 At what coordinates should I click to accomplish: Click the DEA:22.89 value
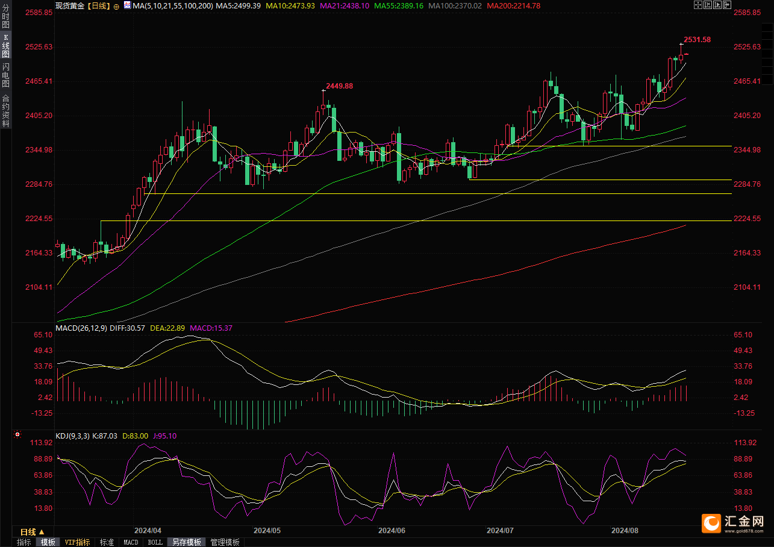point(167,328)
